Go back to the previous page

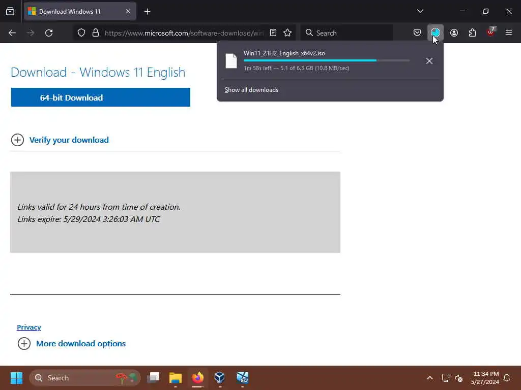12,33
